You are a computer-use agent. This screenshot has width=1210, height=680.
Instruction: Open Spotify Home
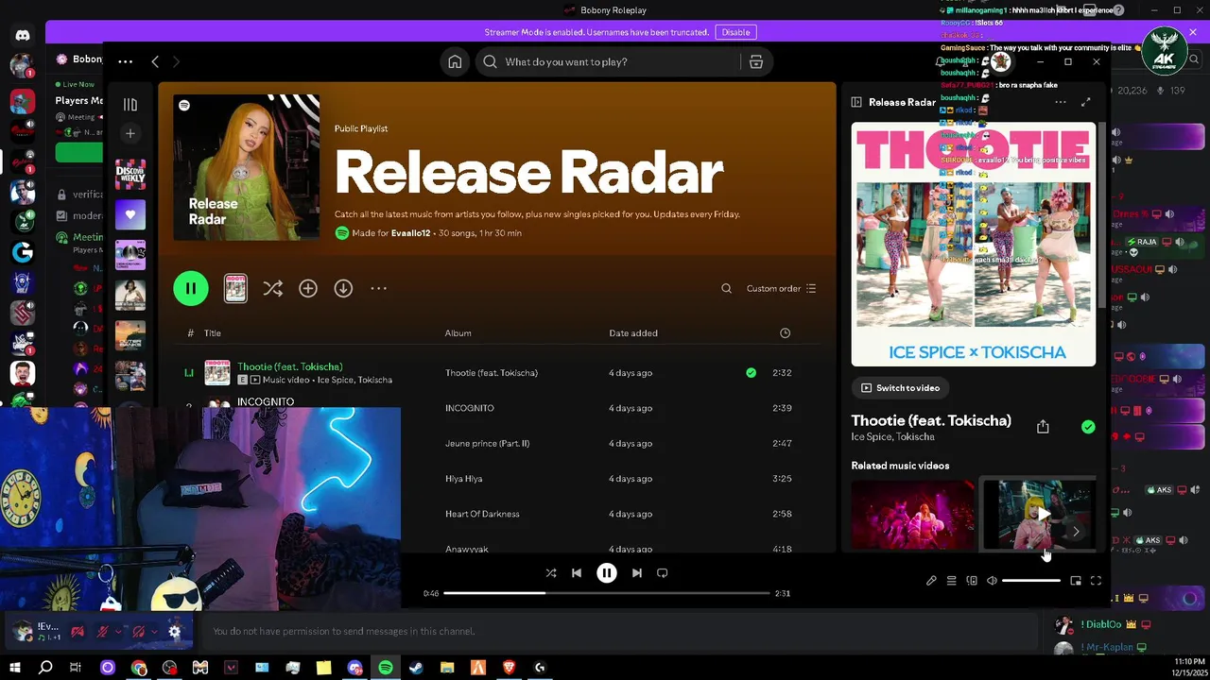455,61
